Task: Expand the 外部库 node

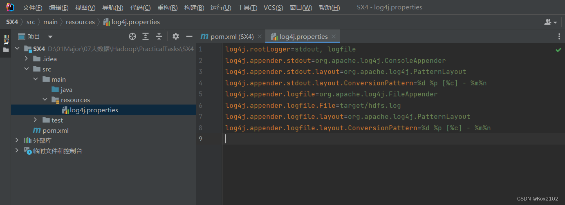Action: (x=17, y=140)
